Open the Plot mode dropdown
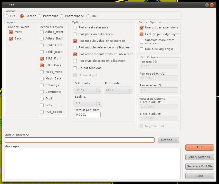 118,90
